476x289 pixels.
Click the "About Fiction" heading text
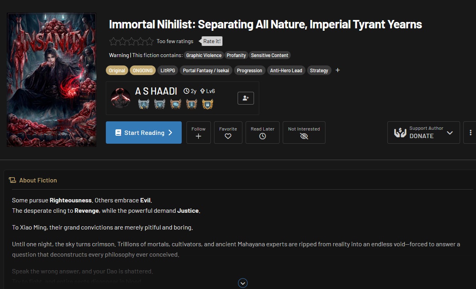[x=38, y=180]
